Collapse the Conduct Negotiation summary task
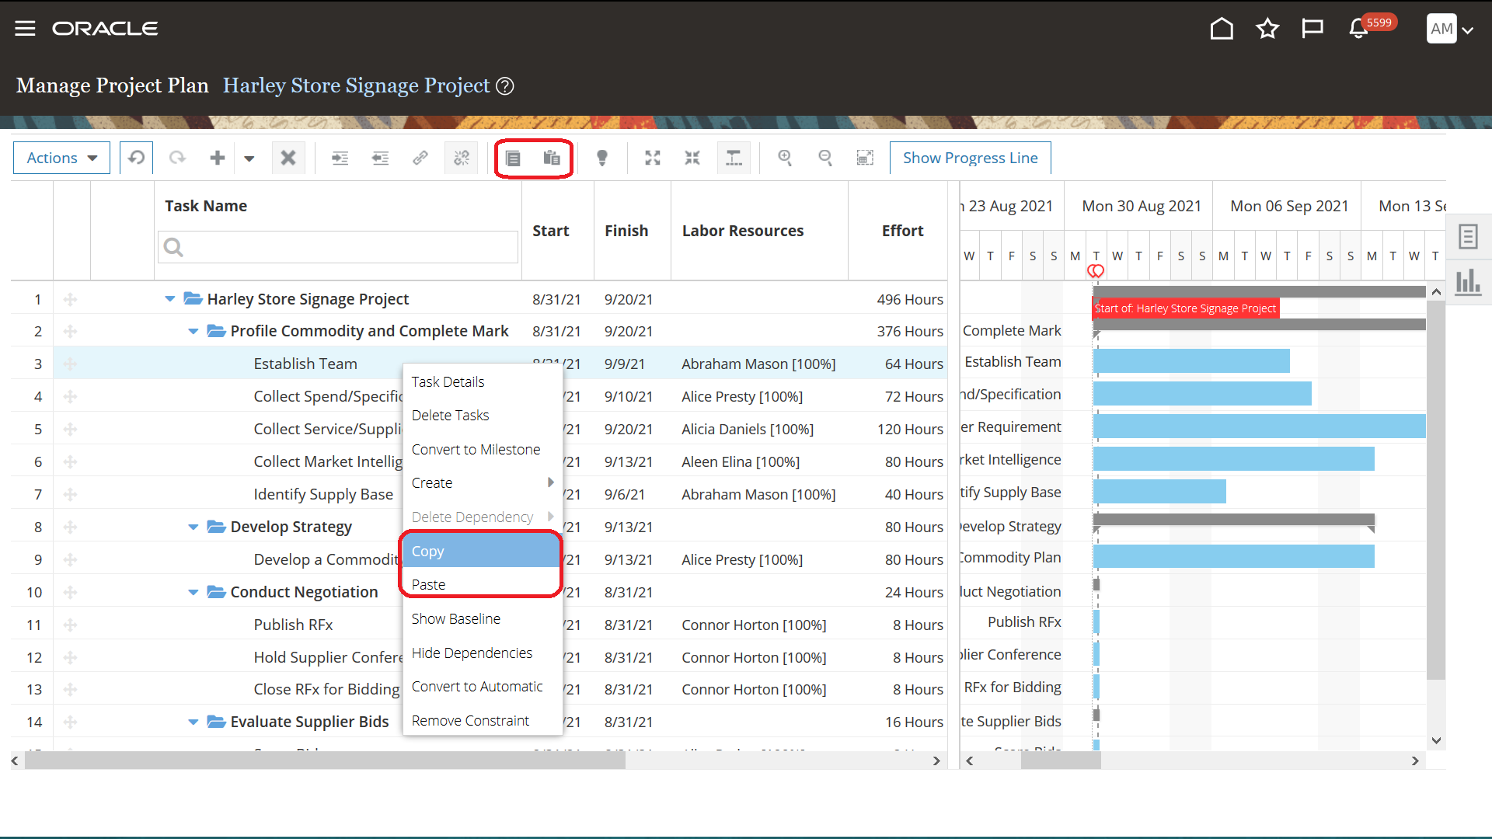The height and width of the screenshot is (839, 1492). (193, 593)
